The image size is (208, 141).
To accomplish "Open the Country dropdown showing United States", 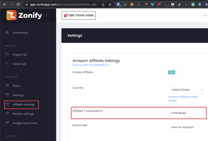I will [x=186, y=90].
